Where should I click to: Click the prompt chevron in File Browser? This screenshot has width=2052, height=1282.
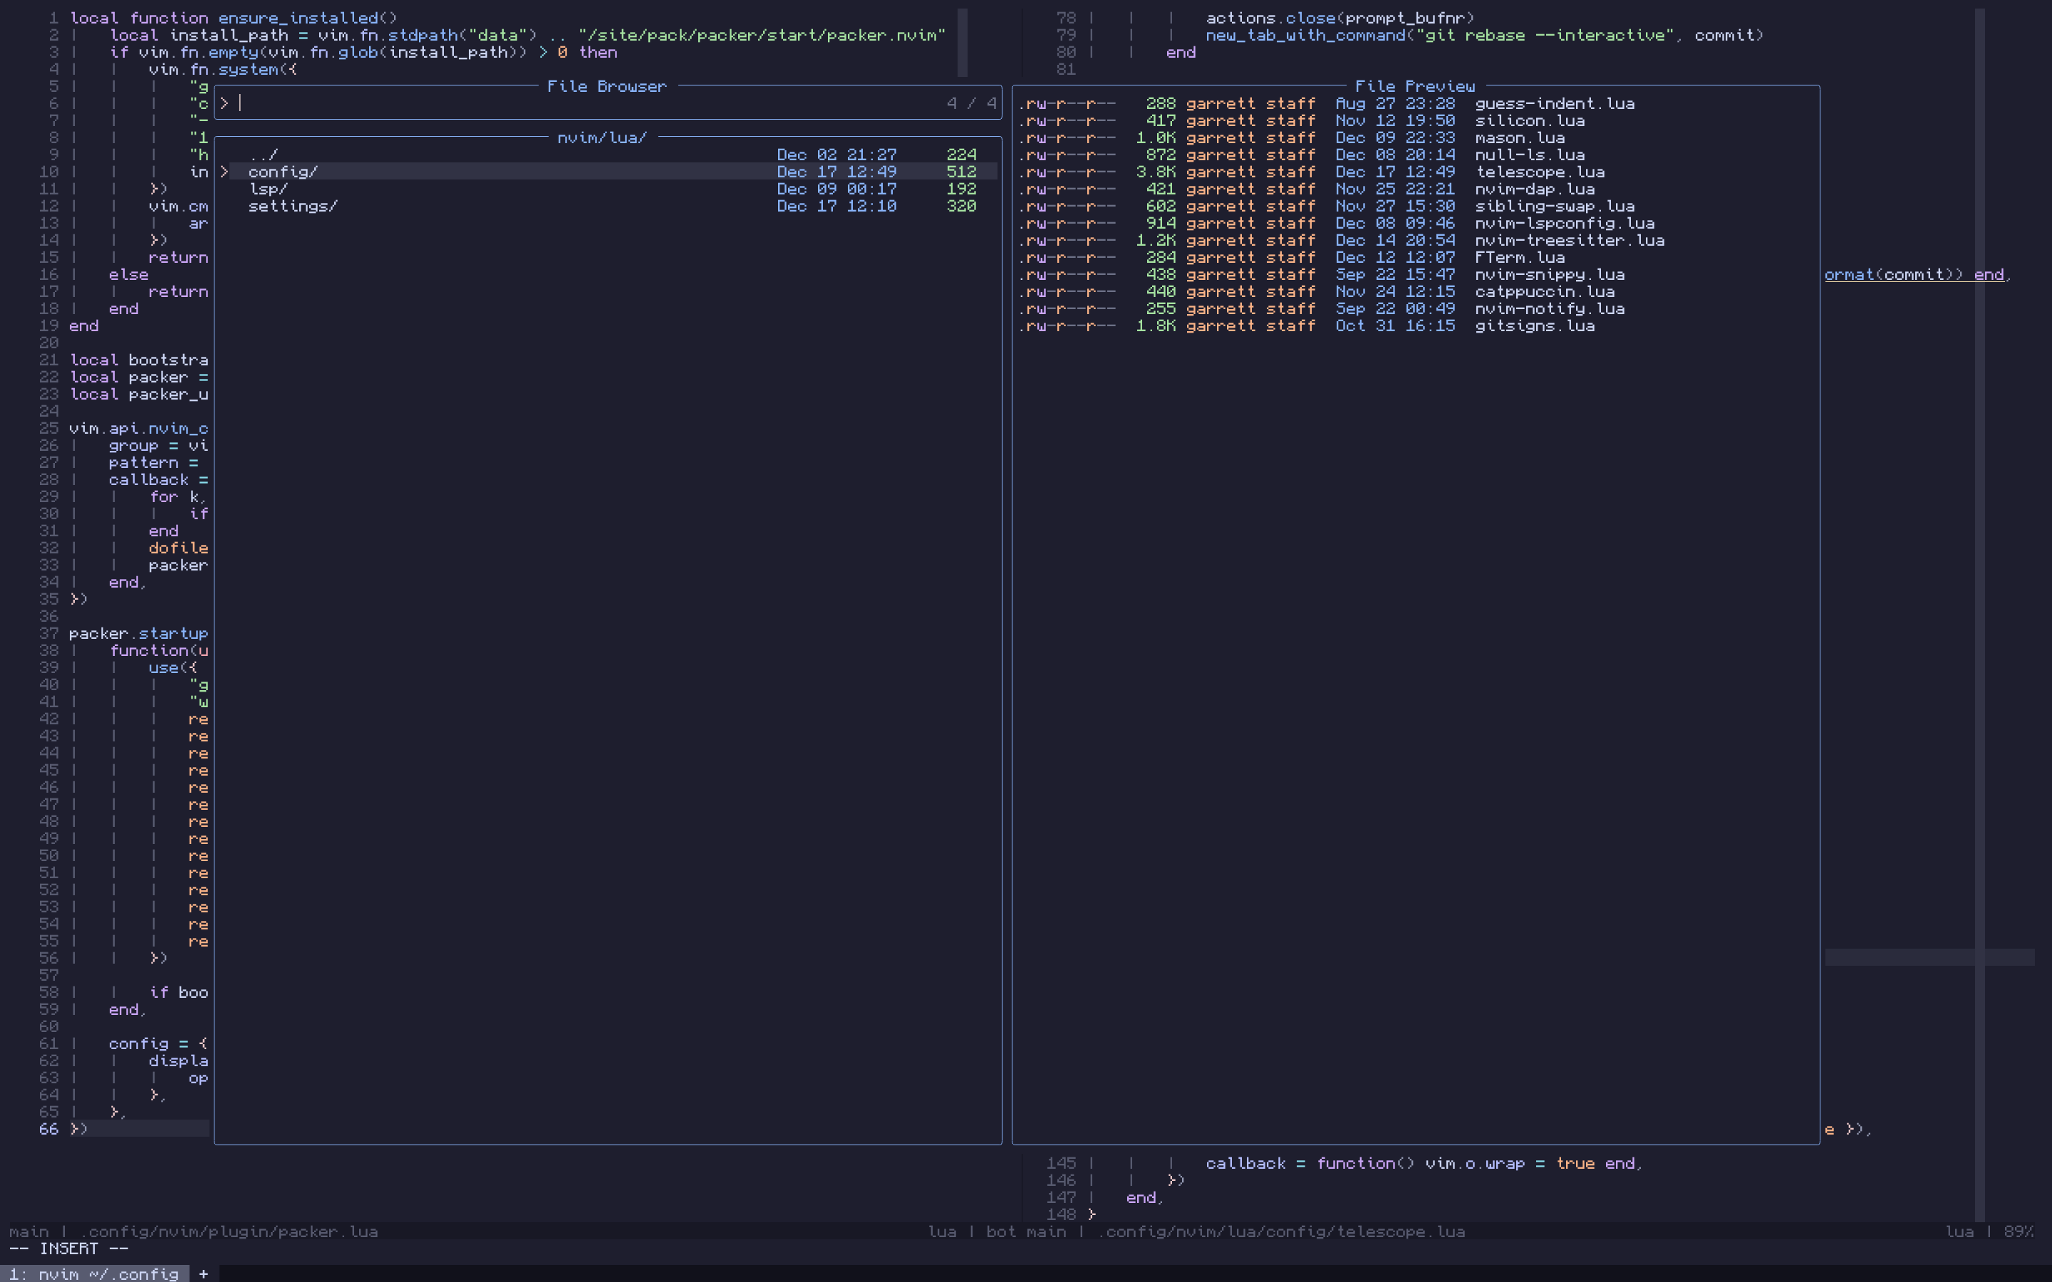pyautogui.click(x=224, y=103)
